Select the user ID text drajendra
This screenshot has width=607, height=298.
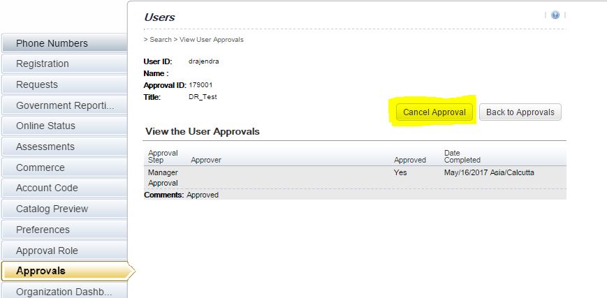click(204, 61)
